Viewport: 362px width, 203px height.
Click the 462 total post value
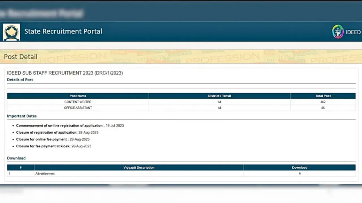click(x=323, y=102)
